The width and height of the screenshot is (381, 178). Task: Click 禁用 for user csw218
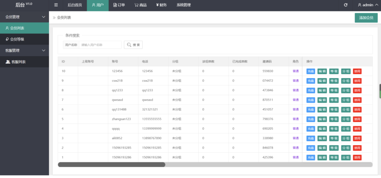coord(357,81)
